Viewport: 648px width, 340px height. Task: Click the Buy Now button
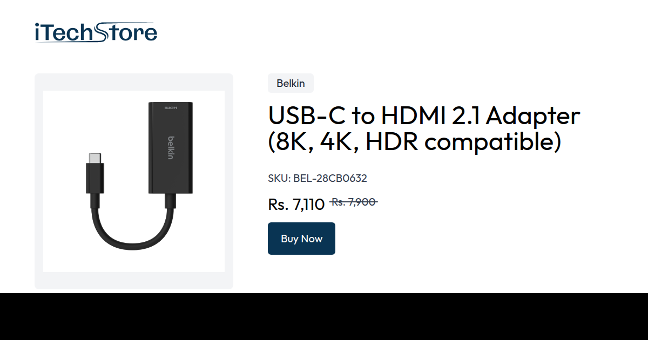click(x=301, y=239)
